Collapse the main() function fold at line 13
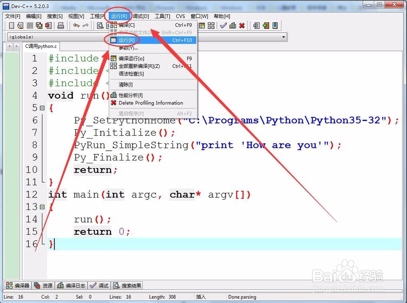Viewport: 407px width, 303px height. (x=42, y=207)
